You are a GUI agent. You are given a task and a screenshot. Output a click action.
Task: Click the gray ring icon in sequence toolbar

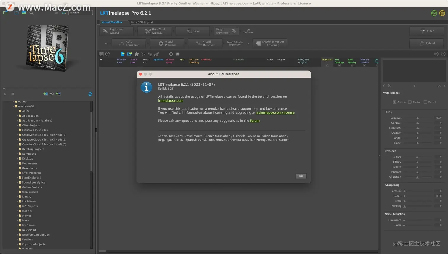click(171, 54)
